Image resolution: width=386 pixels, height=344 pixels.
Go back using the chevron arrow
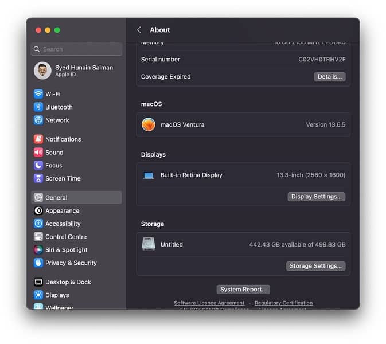pos(139,30)
